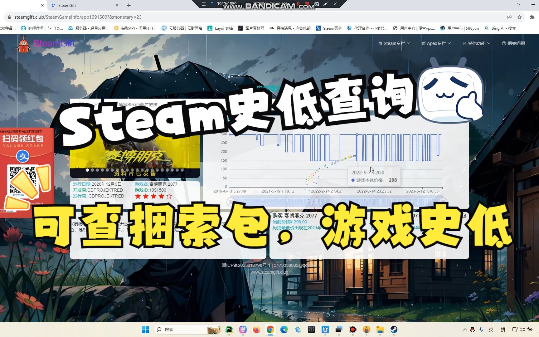This screenshot has height=337, width=539.
Task: Open the 获取API - 闪臣HTT bookmark
Action: 135,28
